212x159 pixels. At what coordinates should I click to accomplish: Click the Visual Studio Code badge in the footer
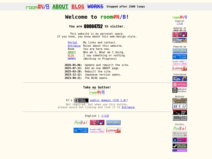(x=81, y=130)
